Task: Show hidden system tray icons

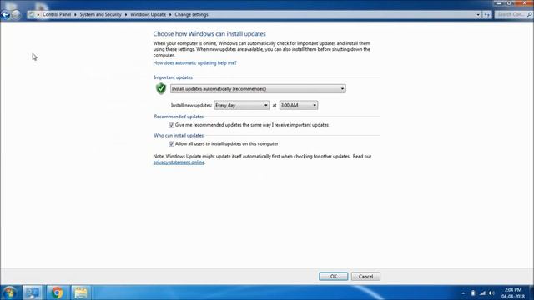Action: (463, 292)
